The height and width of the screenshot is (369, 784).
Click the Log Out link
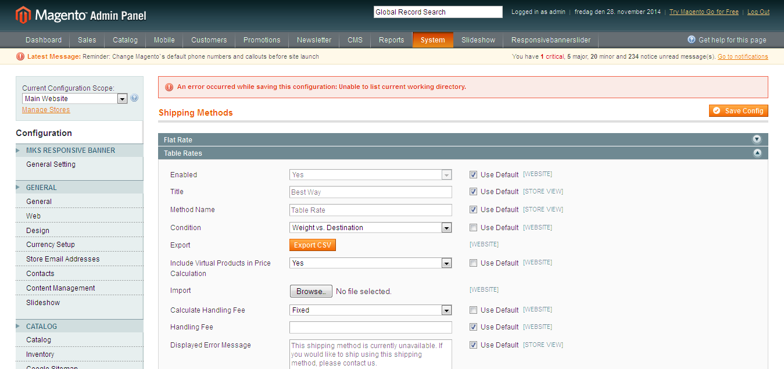(x=758, y=12)
